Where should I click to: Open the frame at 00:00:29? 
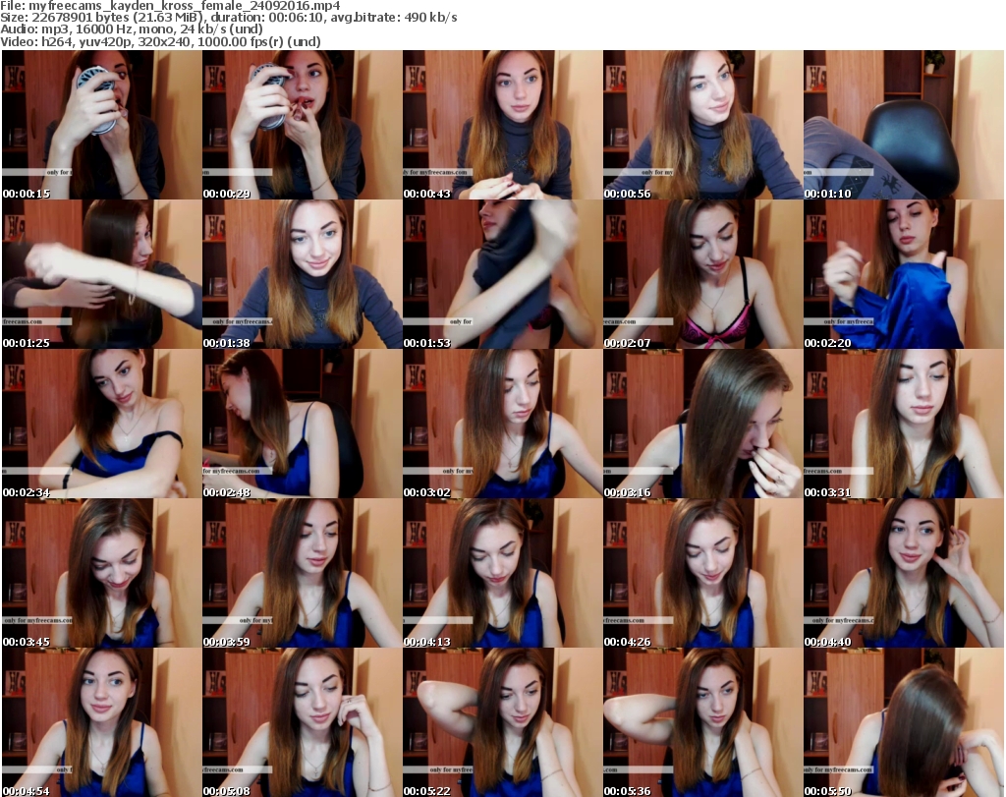(x=303, y=125)
